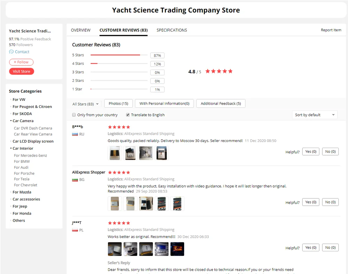This screenshot has height=274, width=348.
Task: Click the Bulgaria flag icon under AliExpress Shopper
Action: [x=75, y=180]
